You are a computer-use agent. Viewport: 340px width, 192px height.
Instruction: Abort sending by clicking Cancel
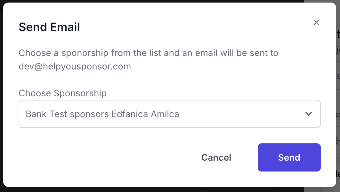click(x=216, y=157)
